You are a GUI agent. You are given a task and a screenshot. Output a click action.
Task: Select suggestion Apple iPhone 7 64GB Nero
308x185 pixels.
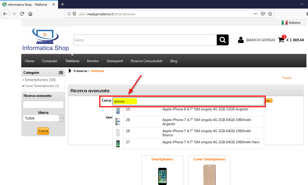tap(211, 142)
